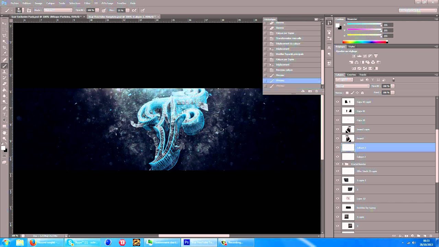Open the brush blending Mode dropdown

[x=58, y=10]
